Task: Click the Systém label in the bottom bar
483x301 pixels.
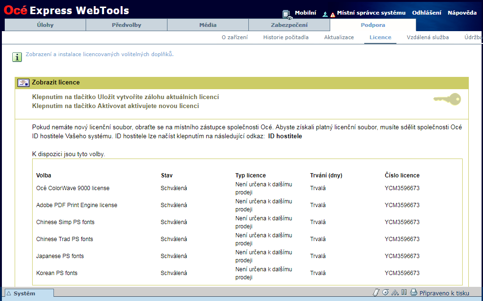Action: pos(24,293)
